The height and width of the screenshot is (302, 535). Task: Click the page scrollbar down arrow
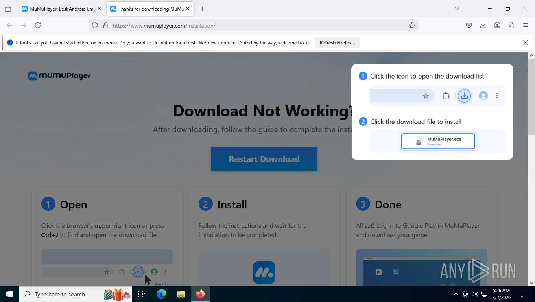pos(531,283)
